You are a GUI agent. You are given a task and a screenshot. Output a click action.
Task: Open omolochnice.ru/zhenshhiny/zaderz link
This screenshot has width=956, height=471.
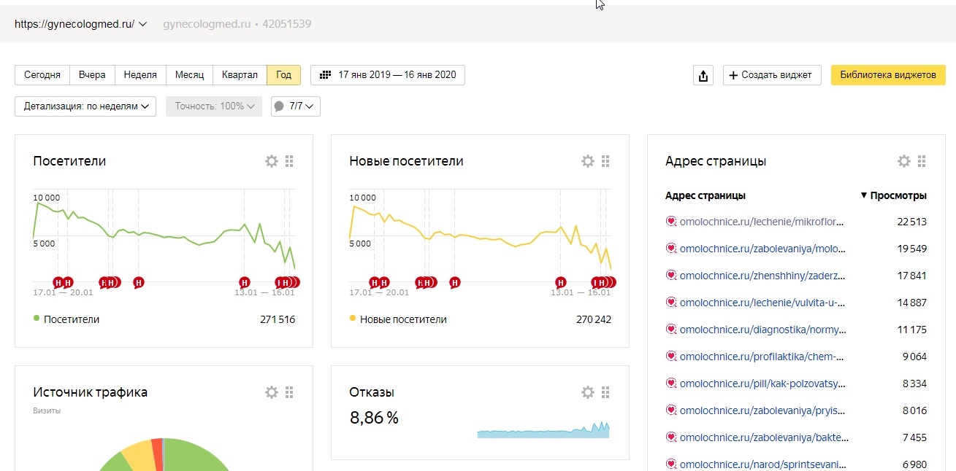coord(762,276)
